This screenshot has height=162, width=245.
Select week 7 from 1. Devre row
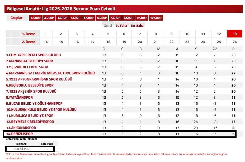click(140, 34)
